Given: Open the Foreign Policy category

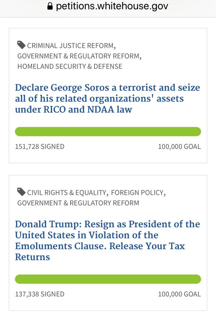Looking at the screenshot, I should pyautogui.click(x=137, y=193).
